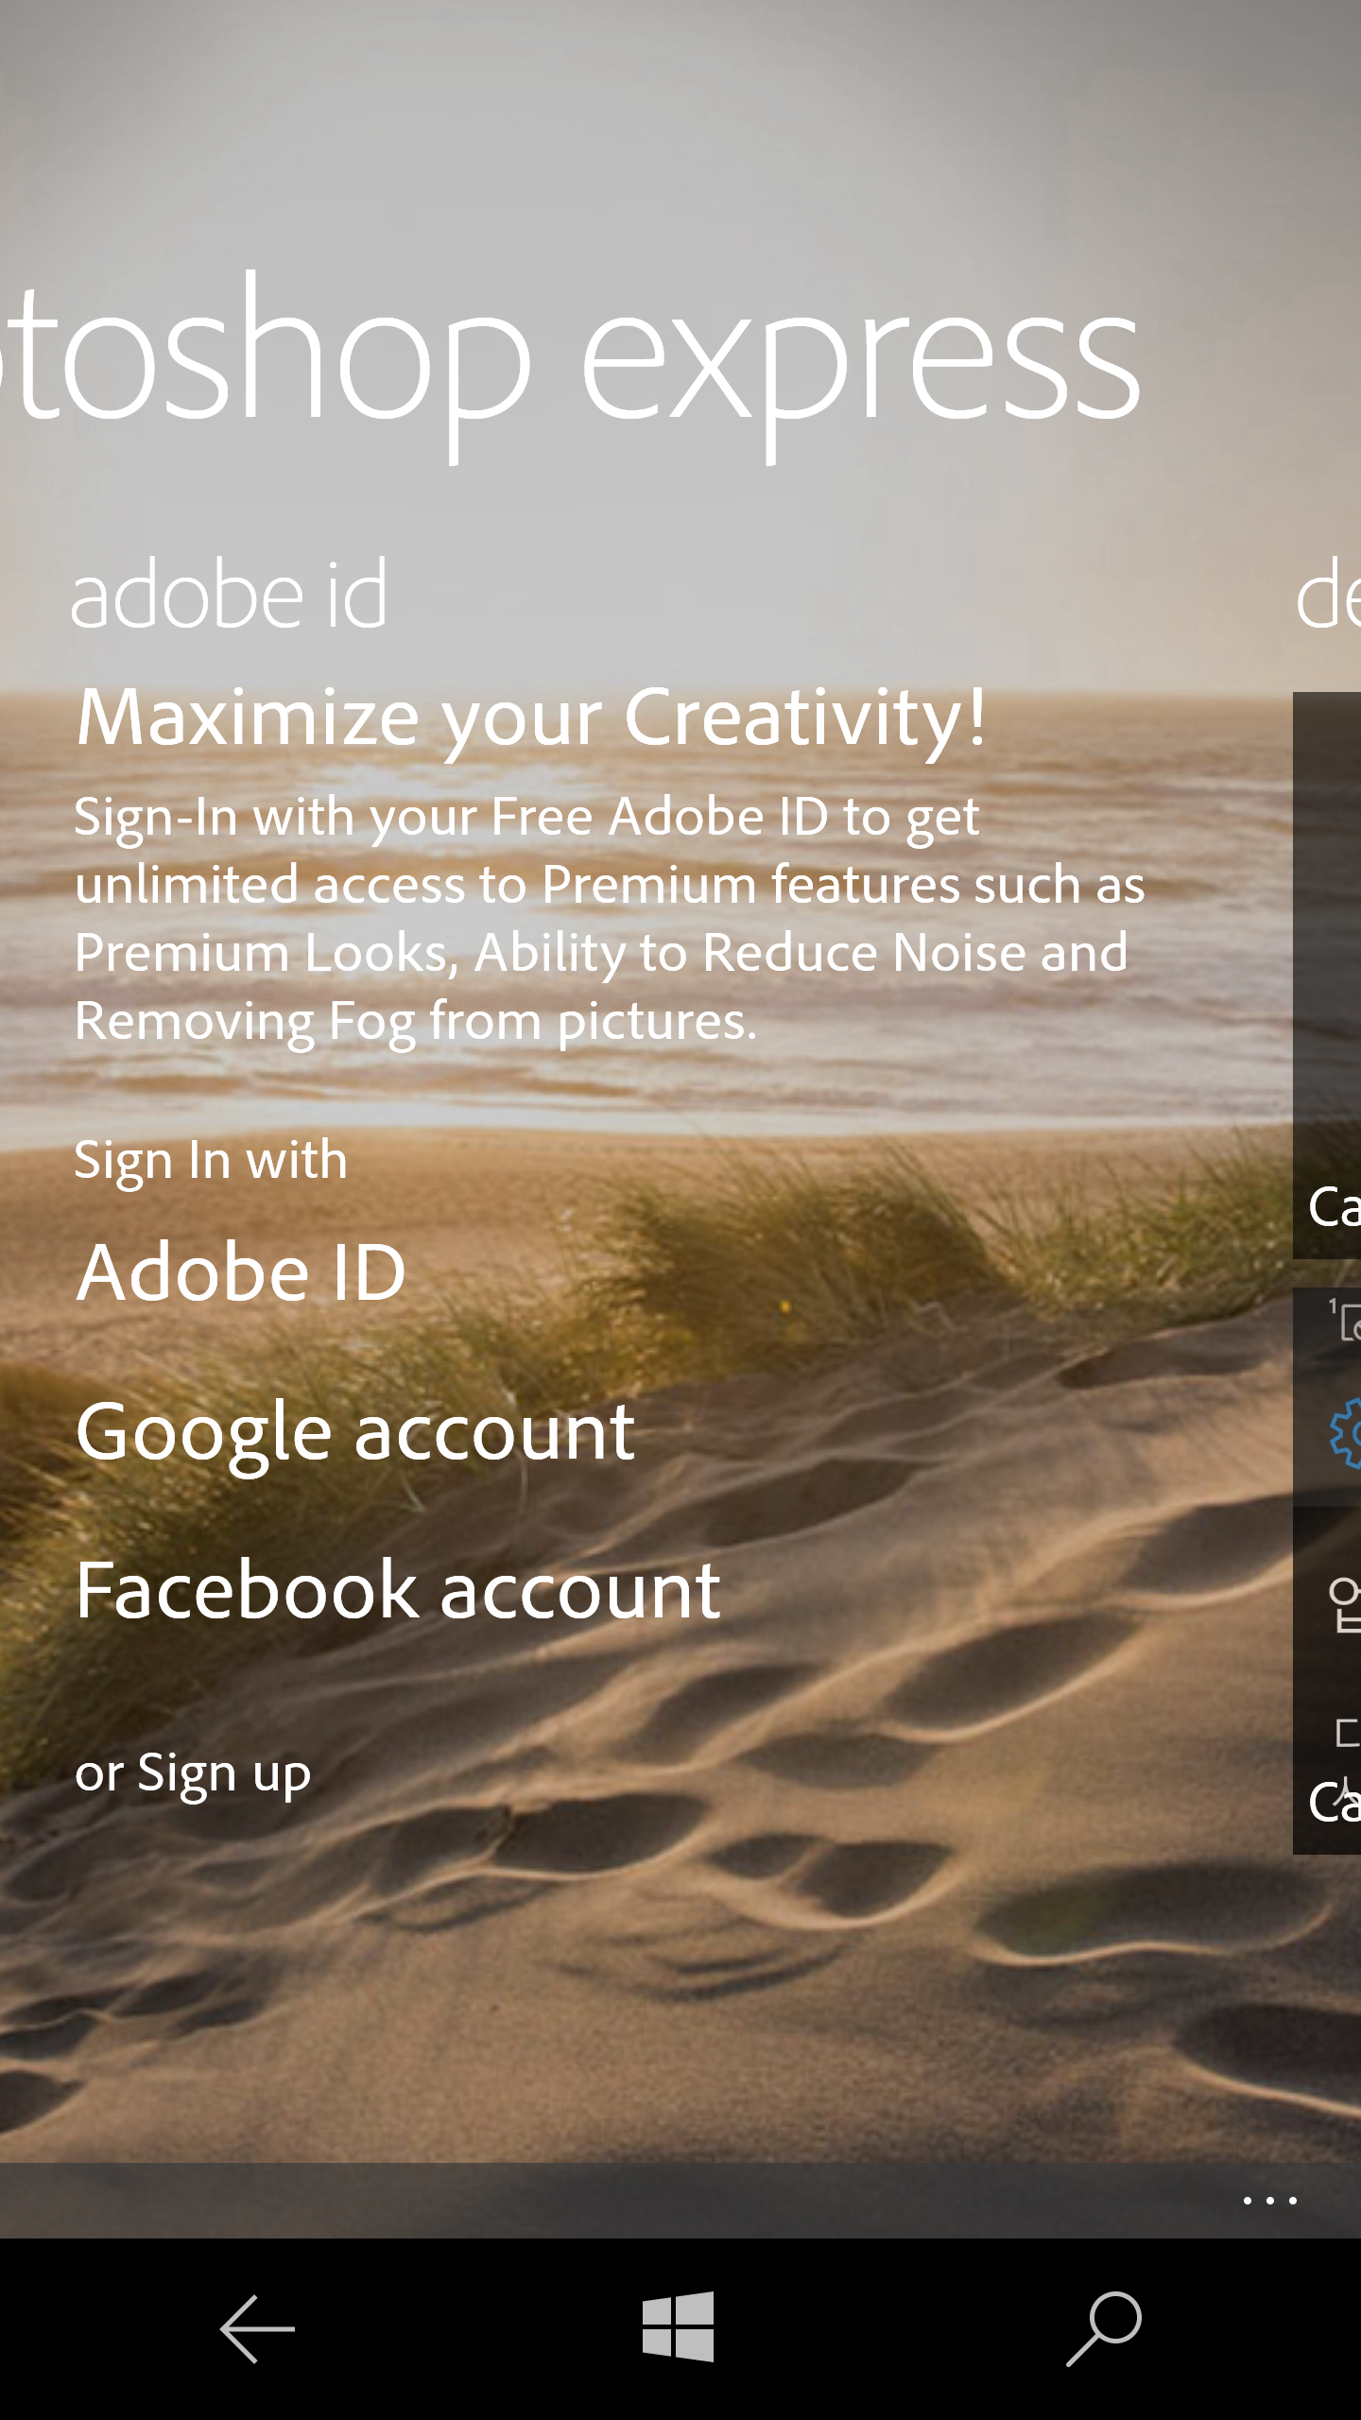Viewport: 1361px width, 2420px height.
Task: Go back with the back arrow
Action: [257, 2329]
